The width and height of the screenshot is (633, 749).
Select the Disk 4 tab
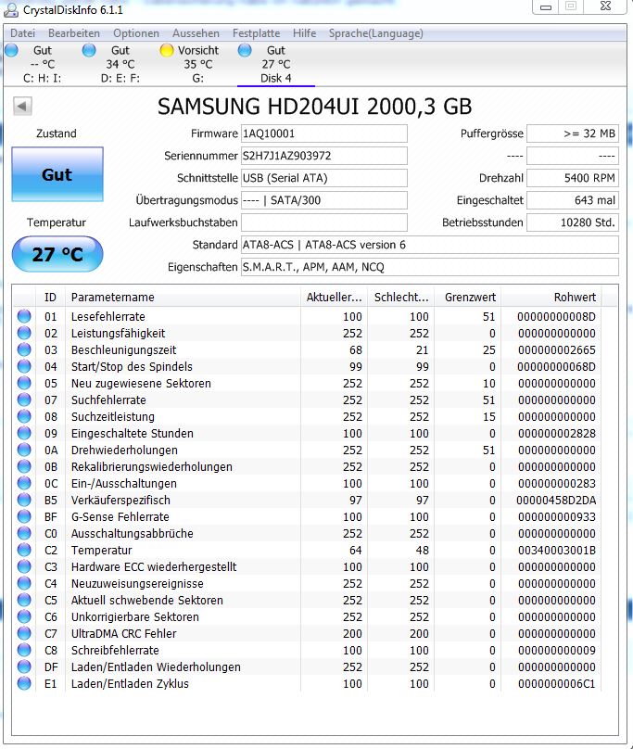(275, 64)
